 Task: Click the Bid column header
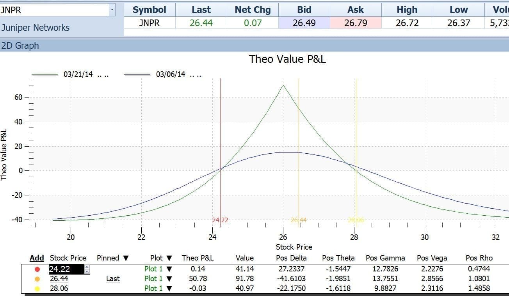click(304, 10)
